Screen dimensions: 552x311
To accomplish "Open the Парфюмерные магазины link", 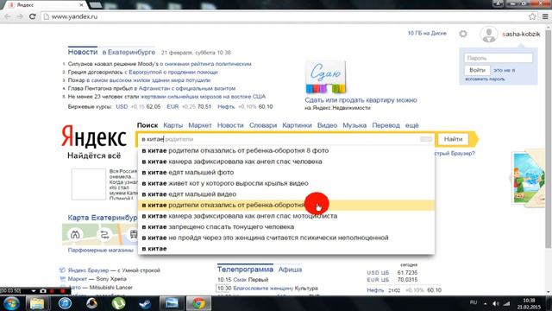I will 100,250.
